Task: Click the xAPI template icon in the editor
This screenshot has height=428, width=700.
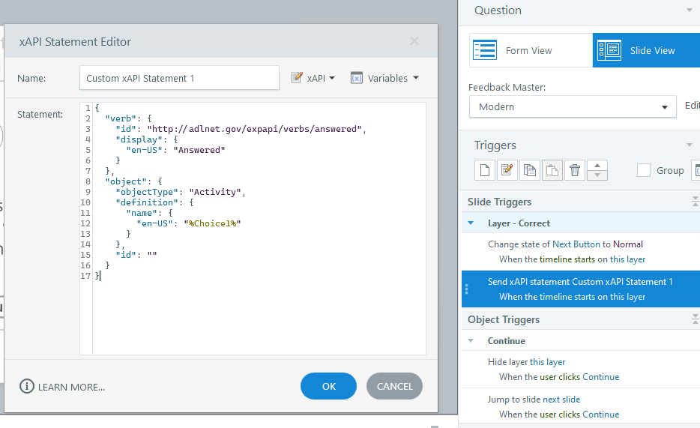Action: click(x=297, y=78)
